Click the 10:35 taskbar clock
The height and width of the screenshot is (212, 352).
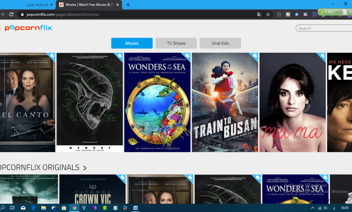click(x=345, y=208)
